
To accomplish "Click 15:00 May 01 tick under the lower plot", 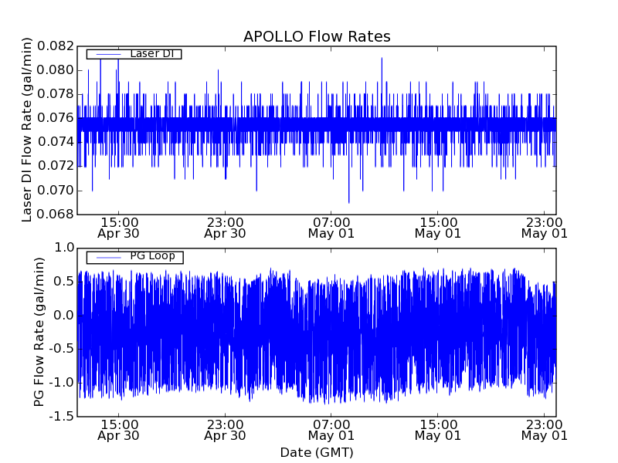I will [438, 429].
